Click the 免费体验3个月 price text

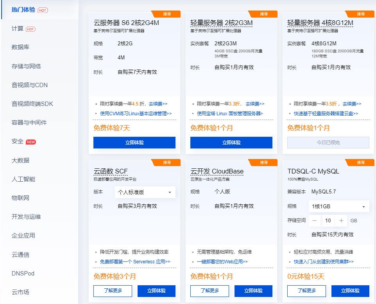point(115,276)
